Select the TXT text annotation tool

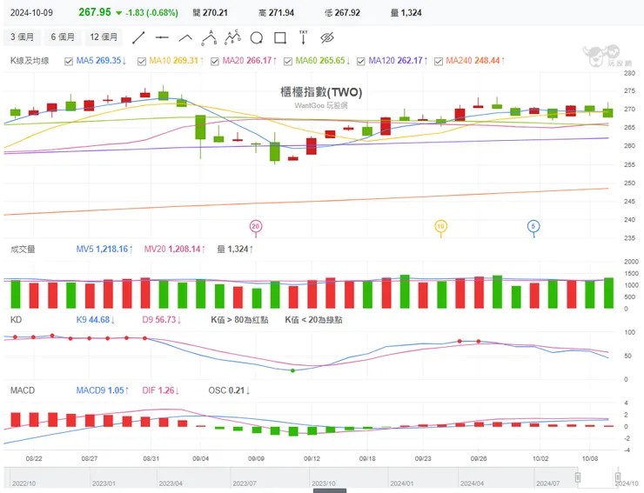point(304,37)
